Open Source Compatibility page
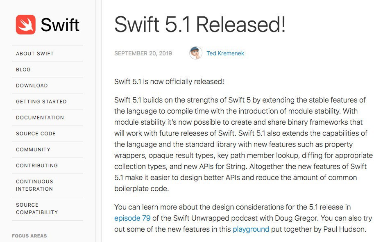This screenshot has height=242, width=383. click(x=37, y=209)
